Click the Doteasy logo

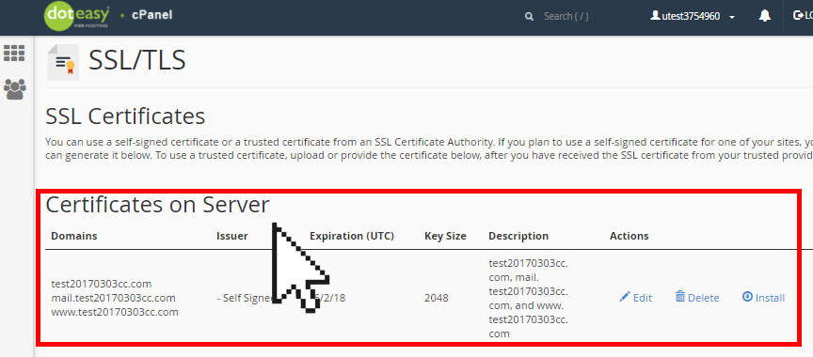point(77,16)
